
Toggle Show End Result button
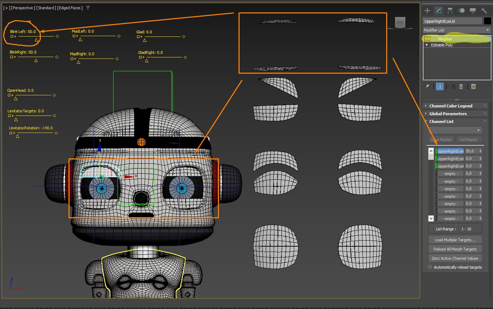click(440, 86)
